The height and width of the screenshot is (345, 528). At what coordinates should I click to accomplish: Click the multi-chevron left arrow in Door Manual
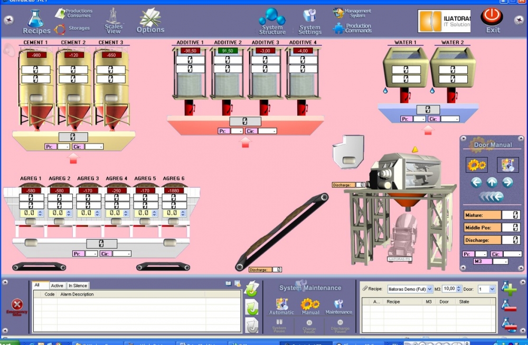491,197
